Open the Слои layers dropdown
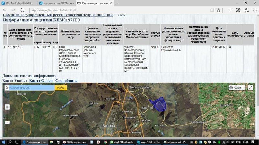259x145 pixels. (x=237, y=87)
